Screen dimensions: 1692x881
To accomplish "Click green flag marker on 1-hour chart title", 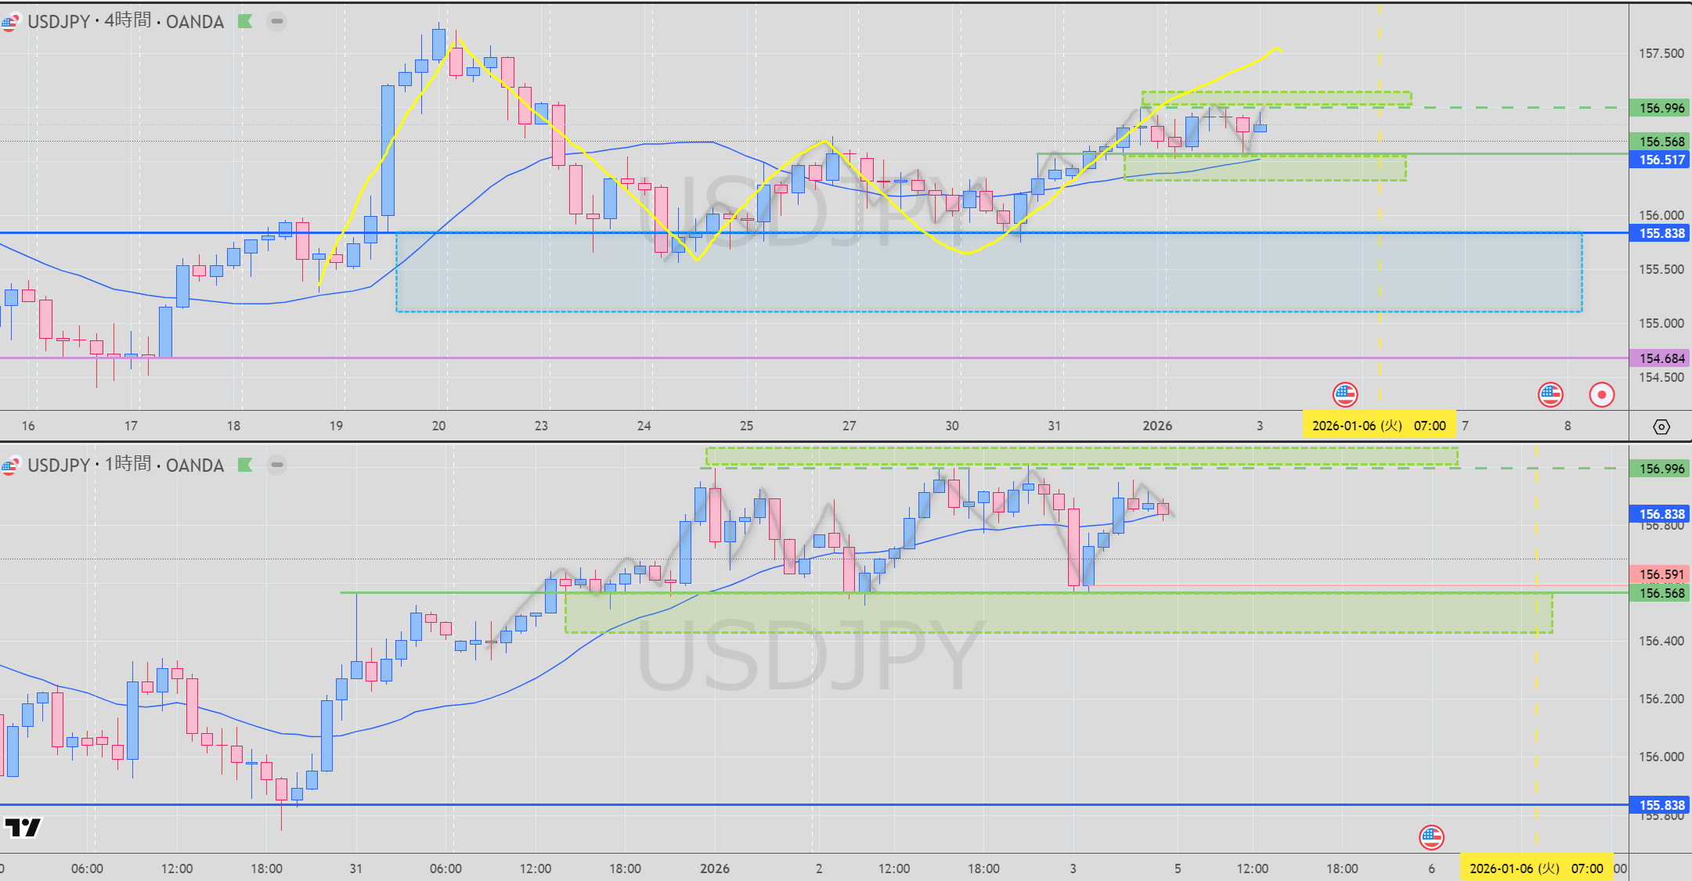I will coord(245,465).
